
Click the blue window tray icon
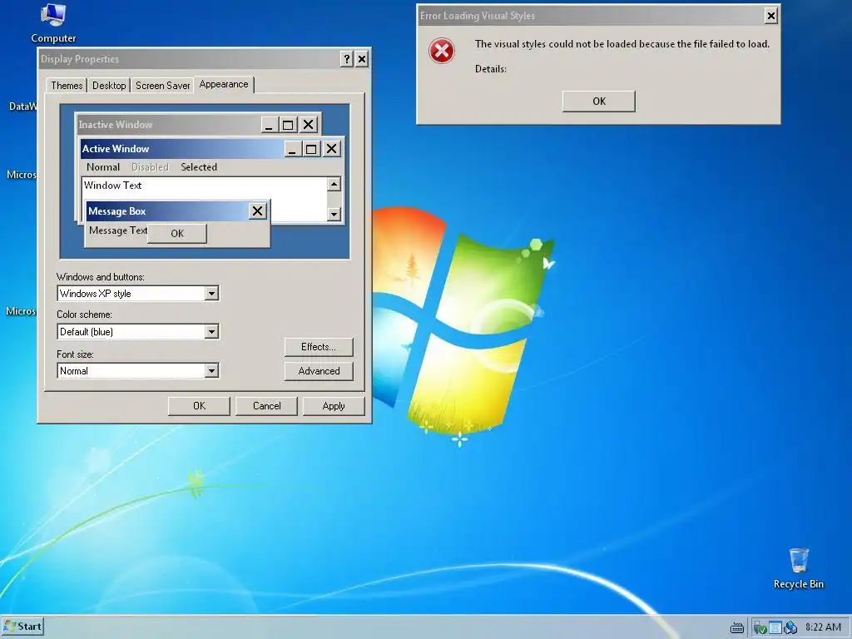(775, 627)
